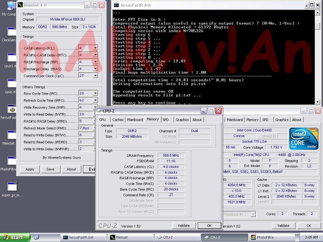Click the NVidia NForce 680i SLI chipset field
Image resolution: width=323 pixels, height=242 pixels.
click(x=68, y=19)
